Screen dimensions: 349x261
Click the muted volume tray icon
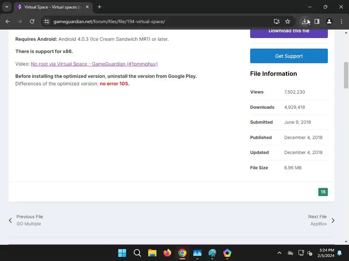(310, 253)
